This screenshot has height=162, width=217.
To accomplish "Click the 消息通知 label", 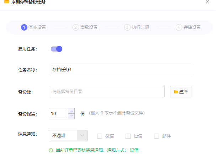I will [x=27, y=134].
